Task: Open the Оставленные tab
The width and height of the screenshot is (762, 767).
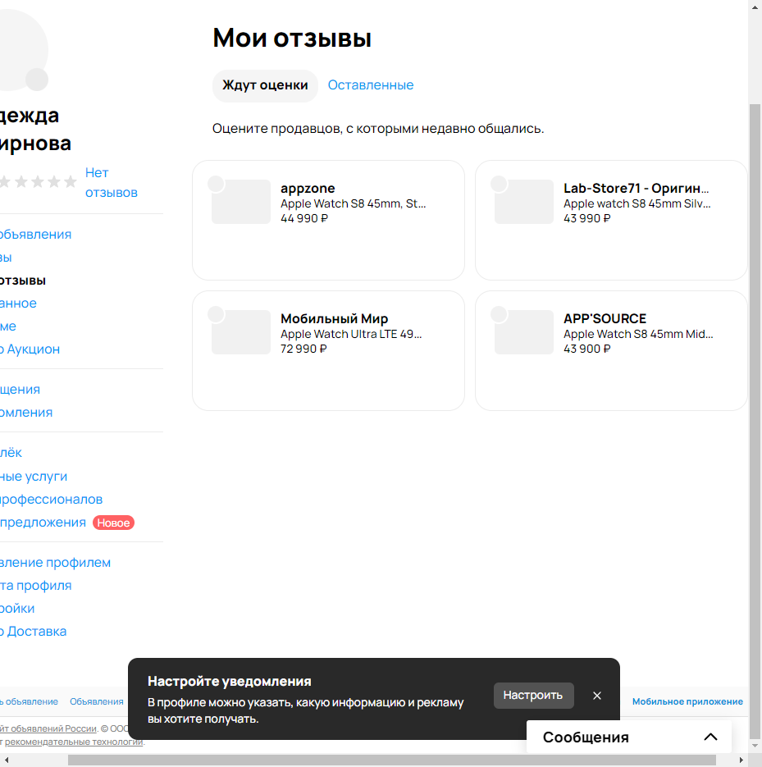Action: (370, 85)
